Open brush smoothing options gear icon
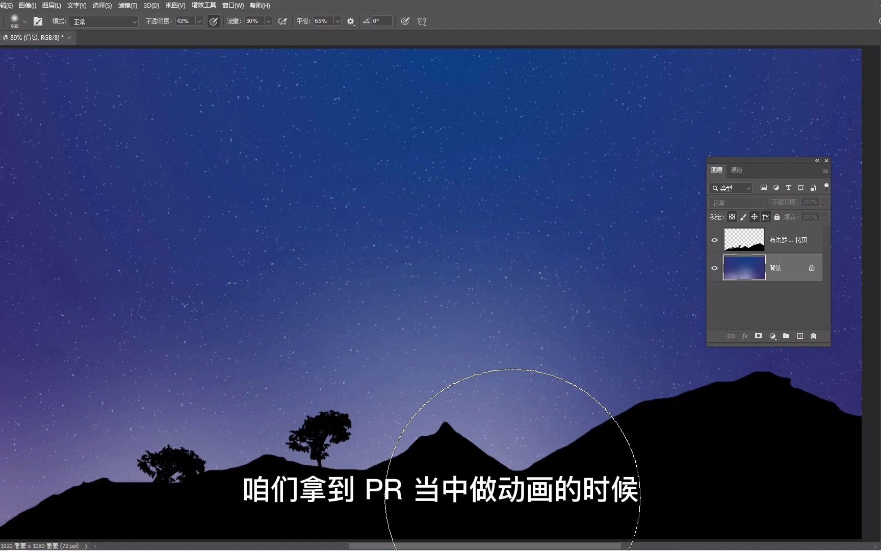 pyautogui.click(x=350, y=21)
